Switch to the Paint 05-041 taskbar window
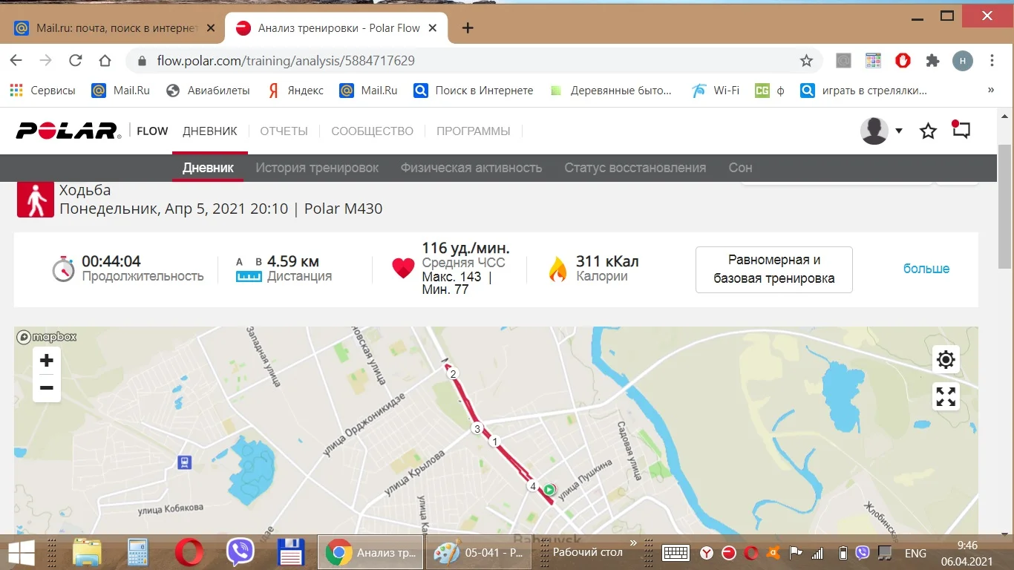 tap(477, 552)
